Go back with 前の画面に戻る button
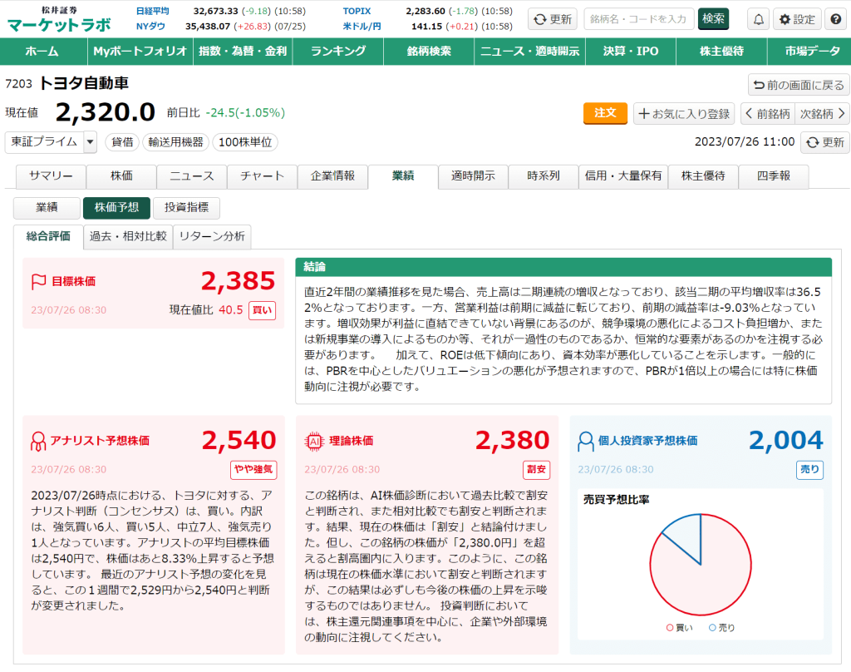Screen dimensions: 851x672 [799, 85]
